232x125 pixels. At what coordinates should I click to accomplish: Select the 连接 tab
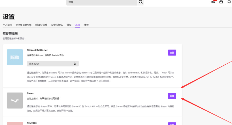click(x=78, y=25)
